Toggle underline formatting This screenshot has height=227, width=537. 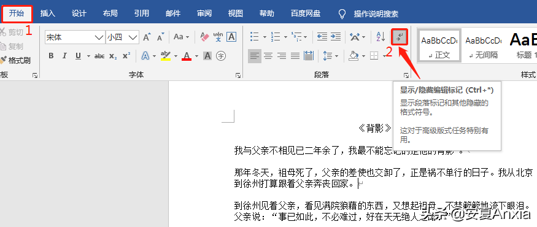click(x=78, y=56)
